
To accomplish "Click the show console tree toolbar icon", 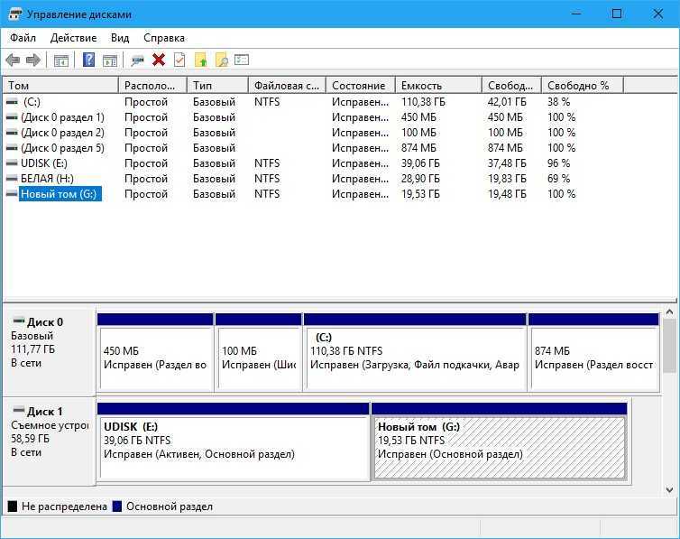I will pos(61,60).
